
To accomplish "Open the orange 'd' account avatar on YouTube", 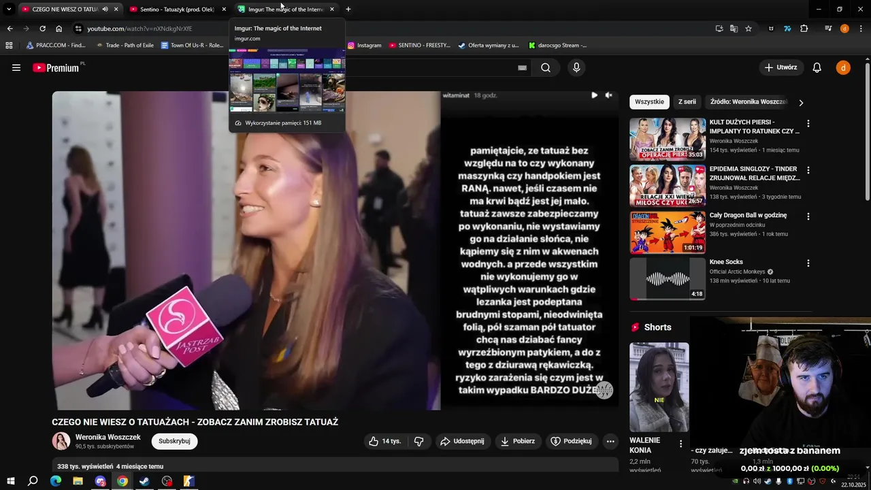I will (x=843, y=67).
